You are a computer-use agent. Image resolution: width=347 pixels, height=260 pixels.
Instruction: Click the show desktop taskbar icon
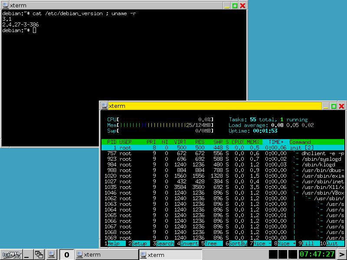28,255
